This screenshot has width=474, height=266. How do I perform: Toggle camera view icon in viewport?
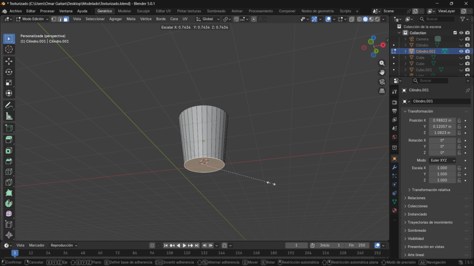coord(382,82)
